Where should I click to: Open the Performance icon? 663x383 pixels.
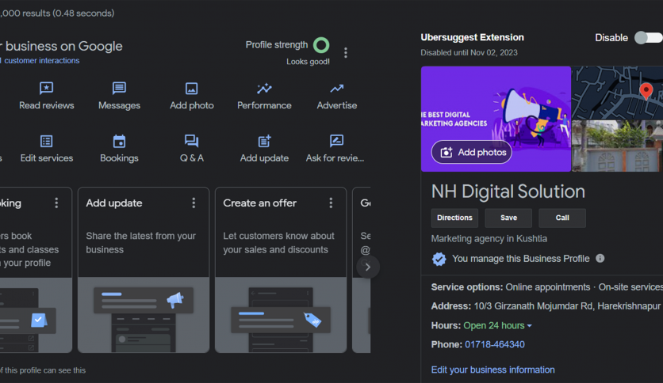pos(264,89)
